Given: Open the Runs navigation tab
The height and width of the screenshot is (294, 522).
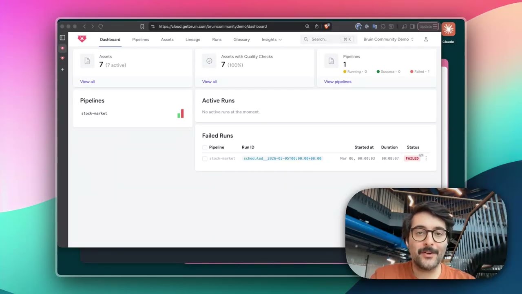Looking at the screenshot, I should point(217,40).
